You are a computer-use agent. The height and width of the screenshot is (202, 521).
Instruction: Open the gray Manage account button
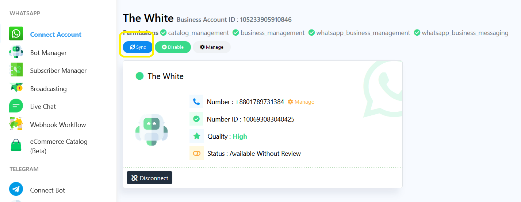tap(212, 47)
